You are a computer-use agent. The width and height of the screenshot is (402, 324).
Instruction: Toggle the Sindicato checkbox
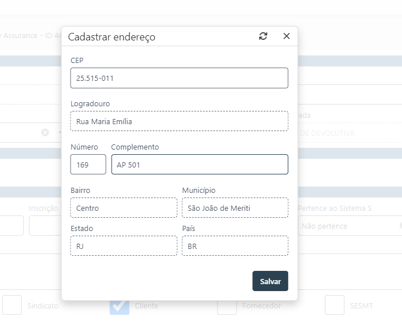pos(12,306)
